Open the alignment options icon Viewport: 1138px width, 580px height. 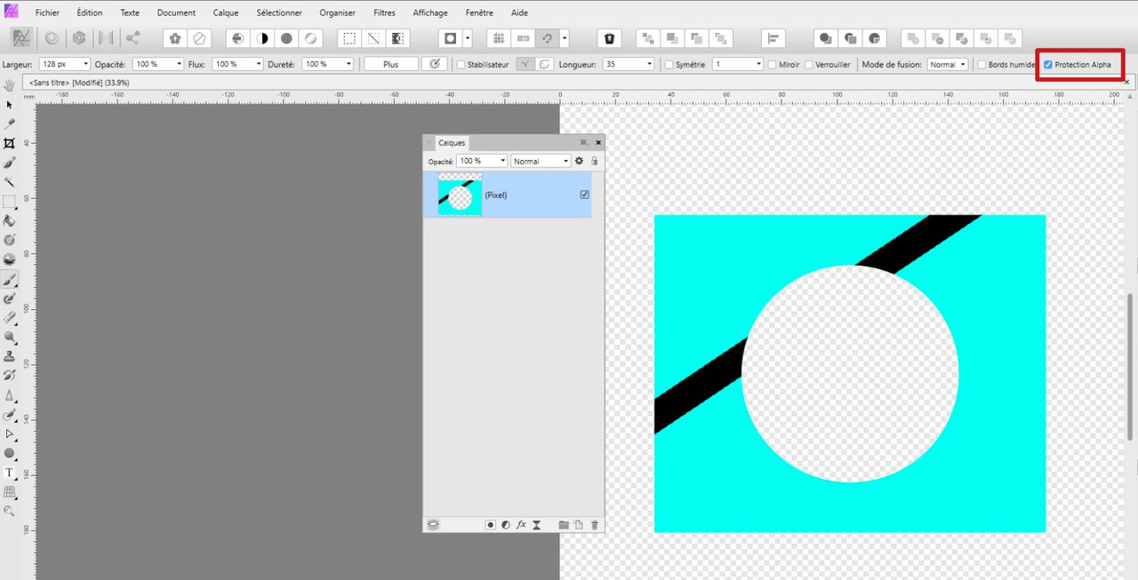[x=773, y=38]
